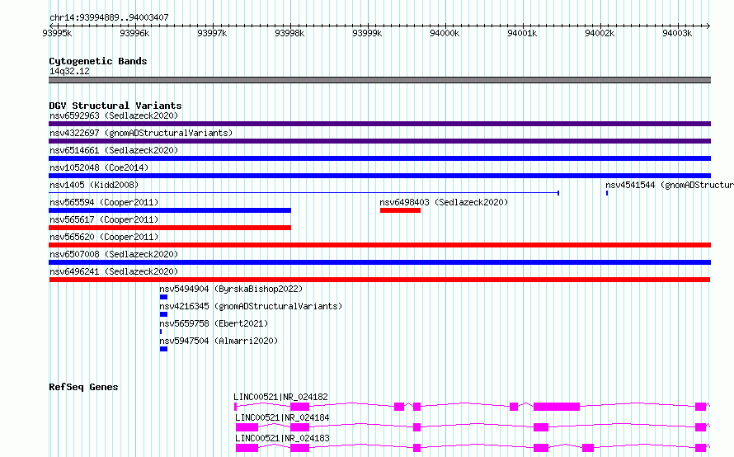Open the LINC00521|NR_024184 transcript label
This screenshot has height=457, width=734.
tap(282, 417)
